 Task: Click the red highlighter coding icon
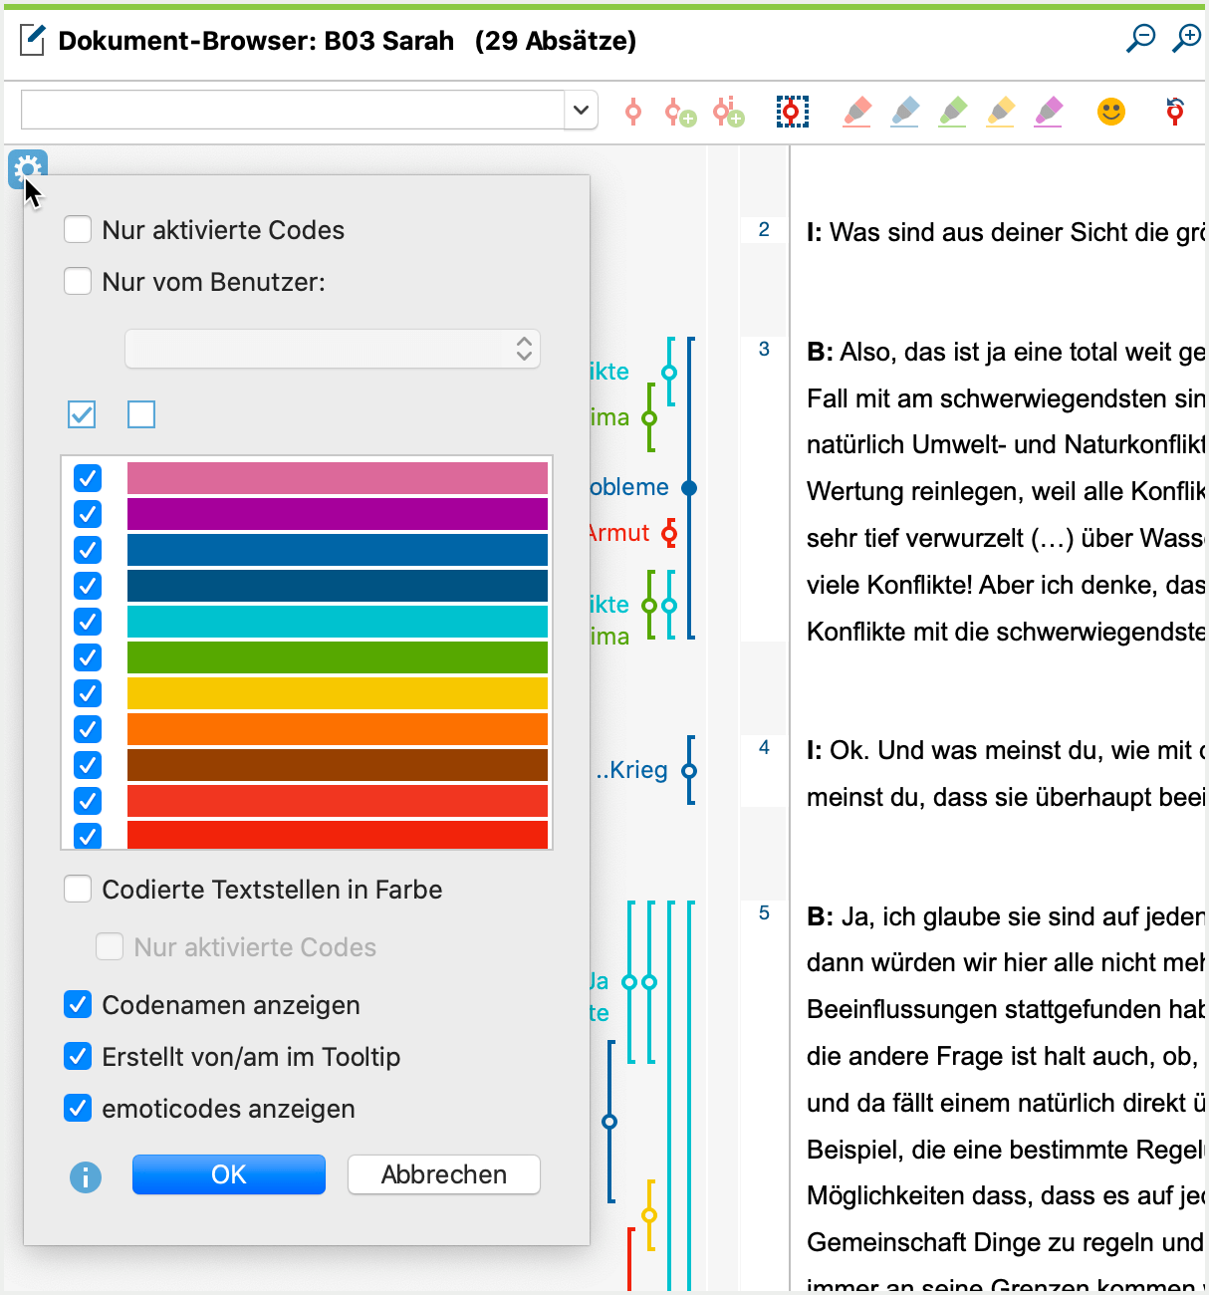point(856,111)
